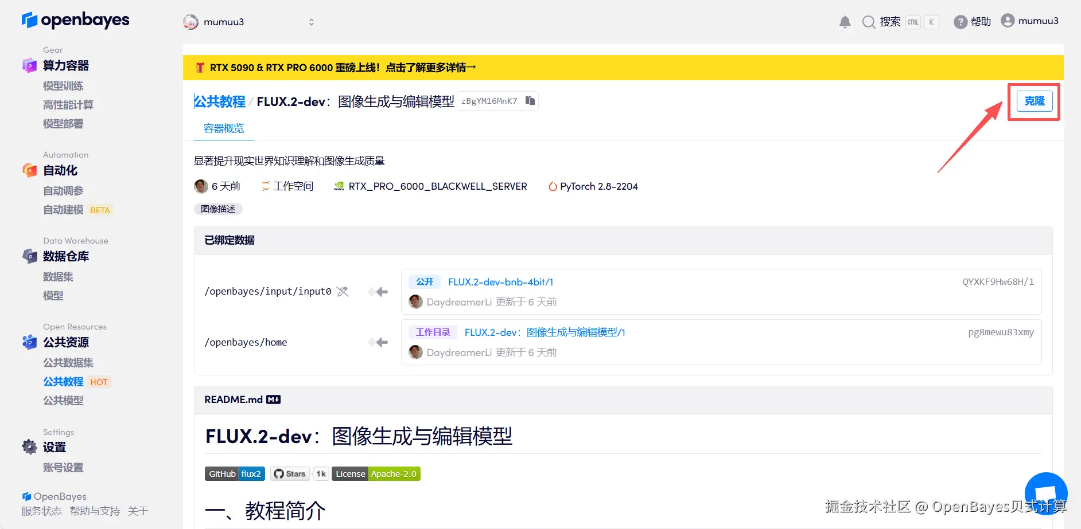The height and width of the screenshot is (529, 1081).
Task: Unbind the /openbayes/input/input0 data
Action: tap(343, 291)
